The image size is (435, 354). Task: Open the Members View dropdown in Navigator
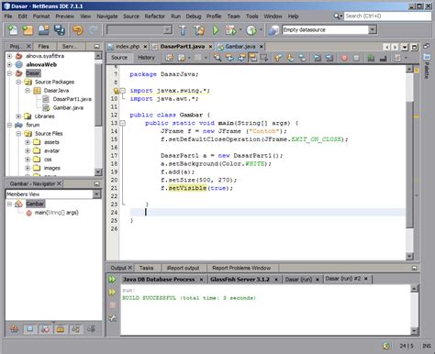[96, 194]
